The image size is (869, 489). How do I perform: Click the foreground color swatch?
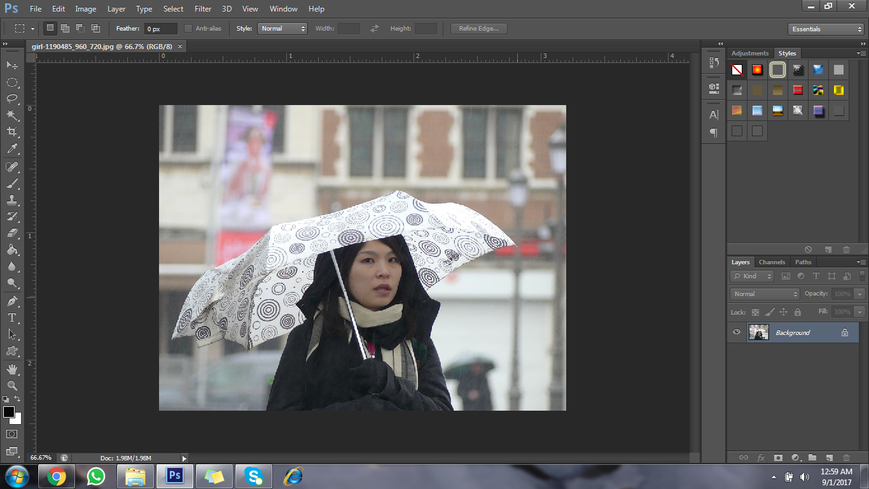[9, 412]
